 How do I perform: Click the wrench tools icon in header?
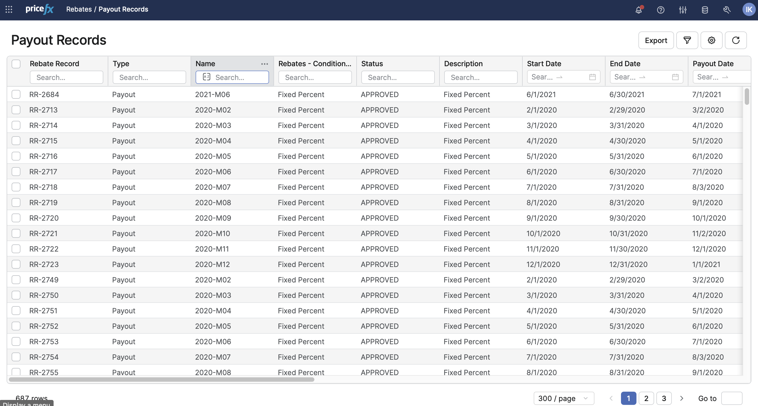click(x=727, y=10)
